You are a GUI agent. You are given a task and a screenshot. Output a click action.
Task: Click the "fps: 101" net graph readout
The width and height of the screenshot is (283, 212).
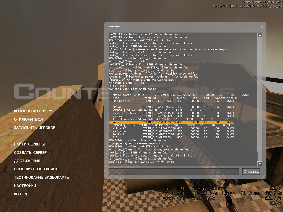tap(174, 189)
